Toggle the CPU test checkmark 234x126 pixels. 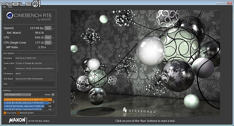coord(54,37)
